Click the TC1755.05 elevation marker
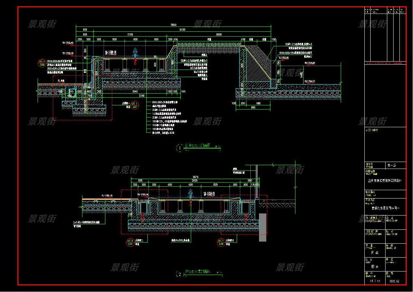 coord(284,57)
